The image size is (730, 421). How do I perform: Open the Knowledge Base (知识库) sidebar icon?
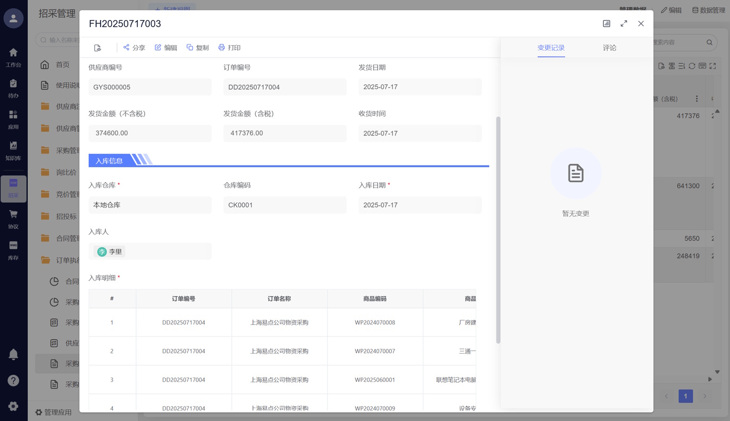[x=13, y=150]
